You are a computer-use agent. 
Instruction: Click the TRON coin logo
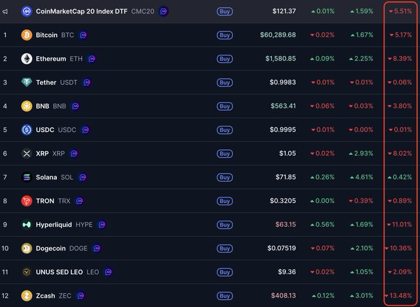tap(27, 201)
